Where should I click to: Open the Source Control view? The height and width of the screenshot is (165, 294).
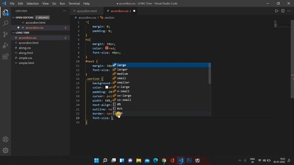[x=6, y=34]
